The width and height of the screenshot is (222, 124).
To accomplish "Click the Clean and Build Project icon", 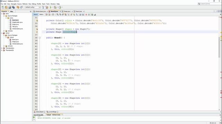I will [47, 7].
